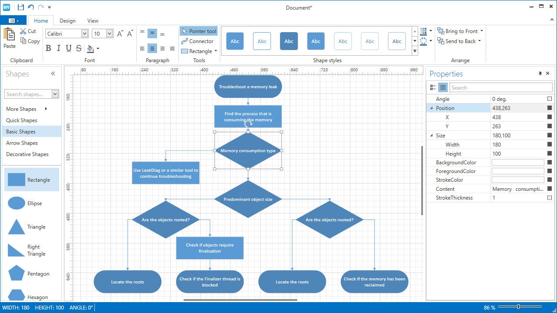Screen dimensions: 557x313
Task: Close the Properties panel
Action: pos(548,73)
